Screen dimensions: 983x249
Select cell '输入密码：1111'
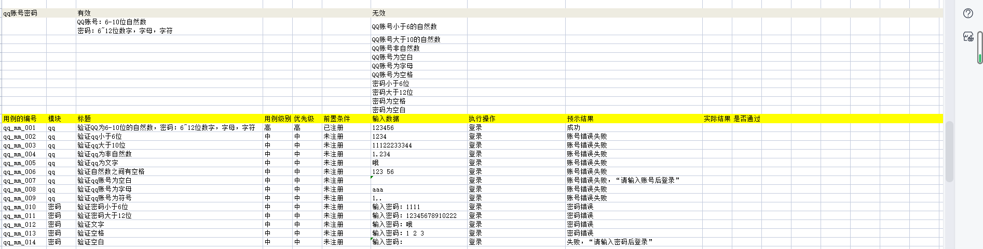(419, 207)
